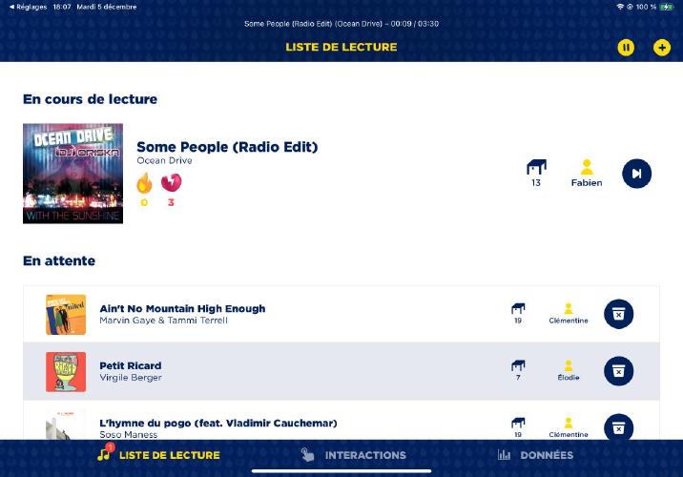Screen dimensions: 683x477
Task: Tap the Élodie user icon
Action: [x=569, y=366]
